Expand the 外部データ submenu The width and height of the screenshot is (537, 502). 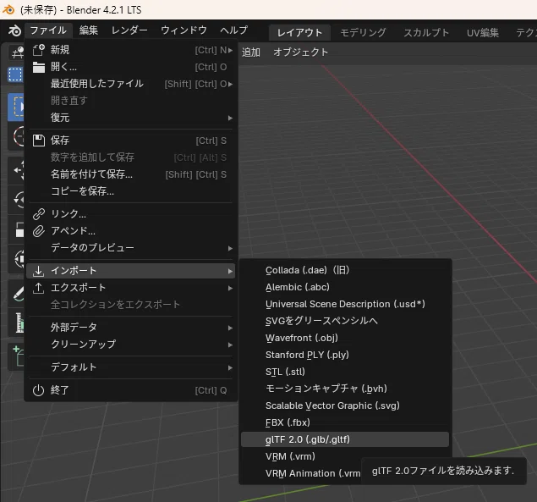coord(130,328)
